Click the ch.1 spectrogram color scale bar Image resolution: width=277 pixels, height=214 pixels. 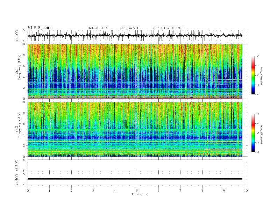pyautogui.click(x=253, y=75)
